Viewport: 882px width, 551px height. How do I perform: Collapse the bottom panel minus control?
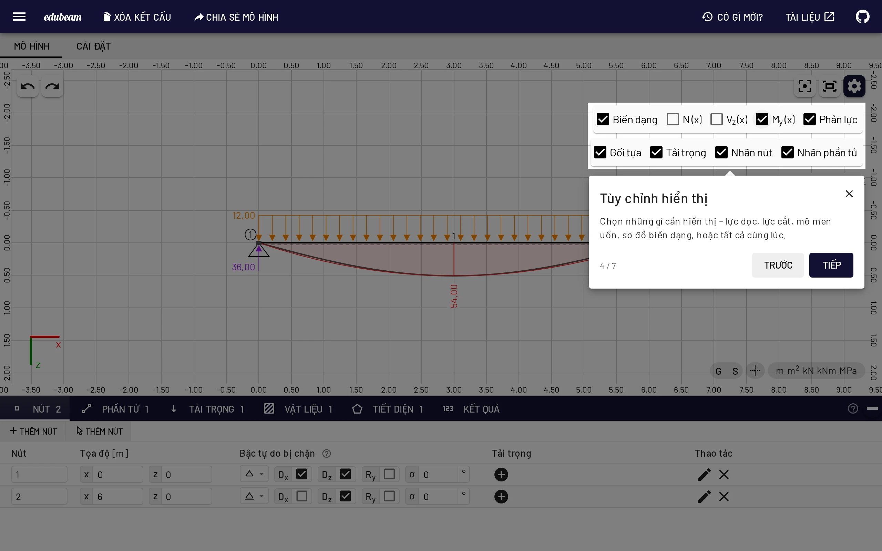872,408
